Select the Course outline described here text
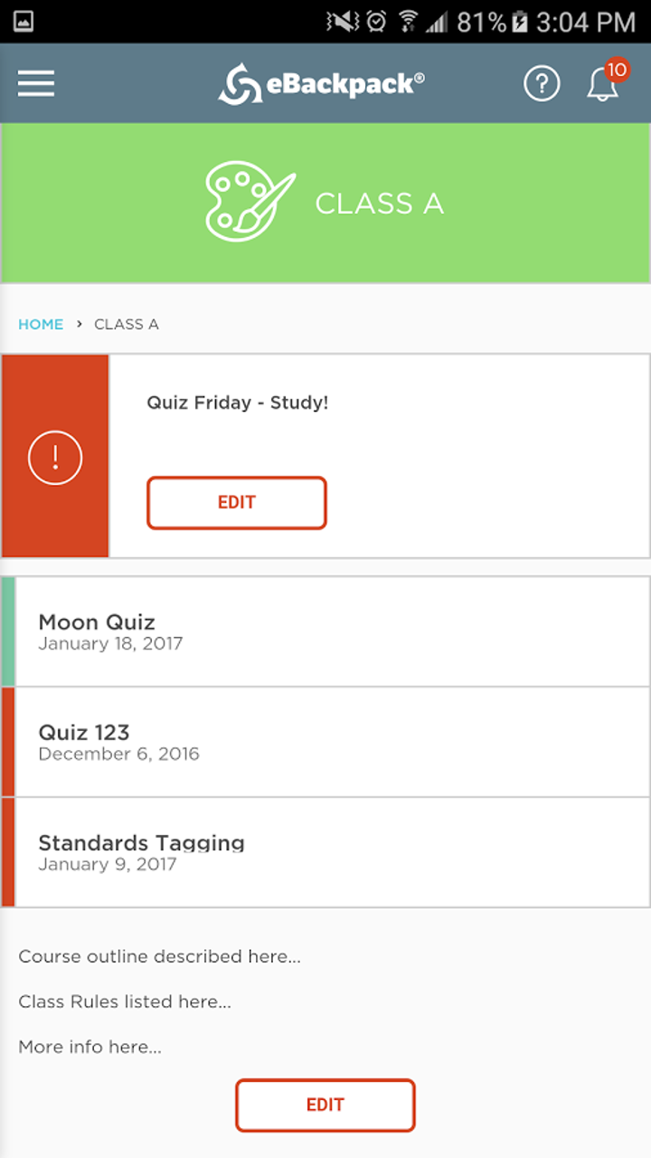This screenshot has height=1158, width=651. [160, 956]
